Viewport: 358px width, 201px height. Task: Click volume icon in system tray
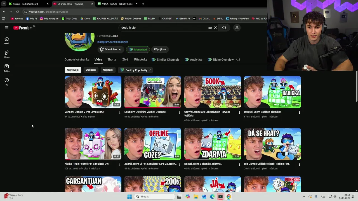click(335, 197)
